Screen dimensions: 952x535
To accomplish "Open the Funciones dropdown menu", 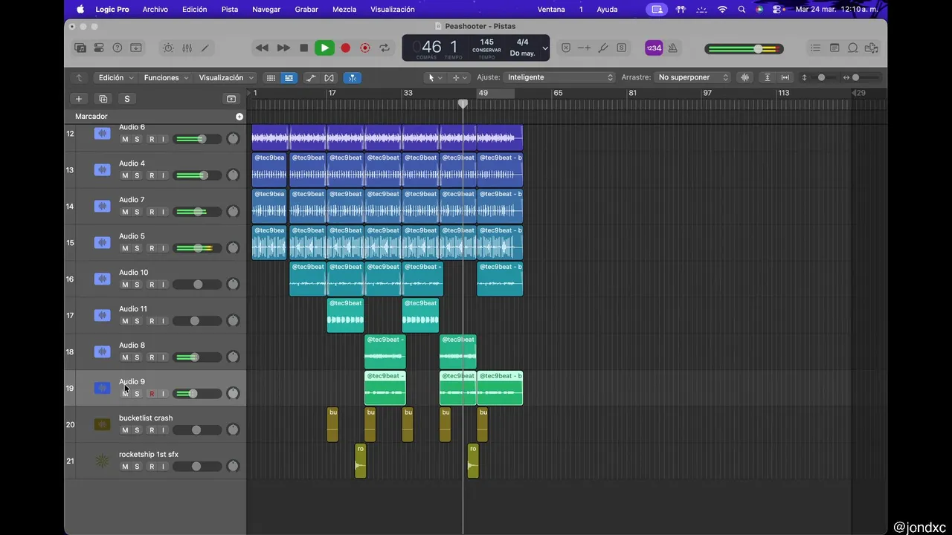I will 167,77.
